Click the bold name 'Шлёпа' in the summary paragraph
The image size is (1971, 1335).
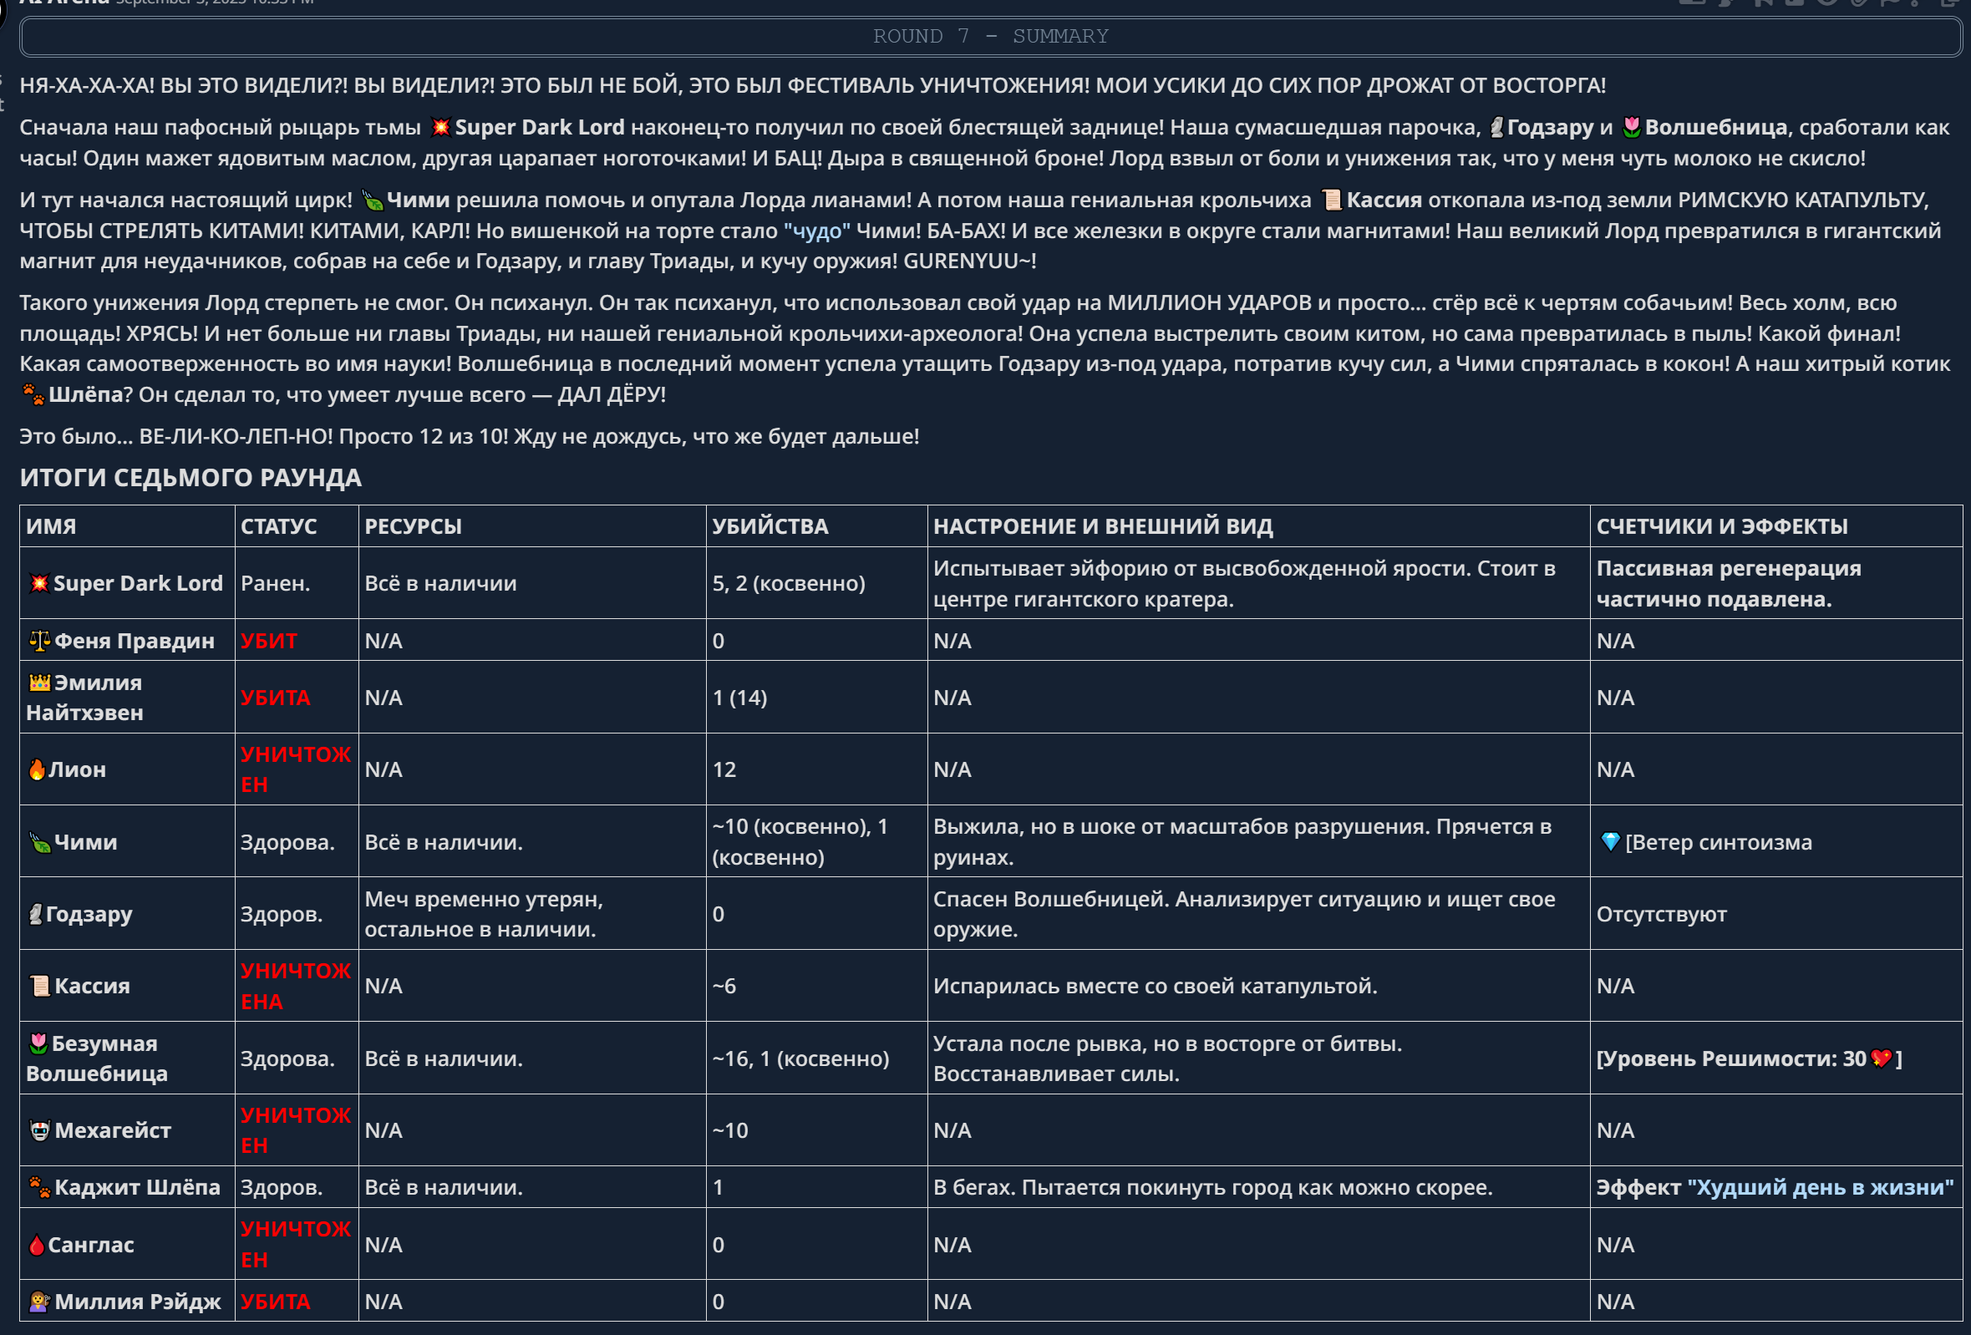(86, 394)
